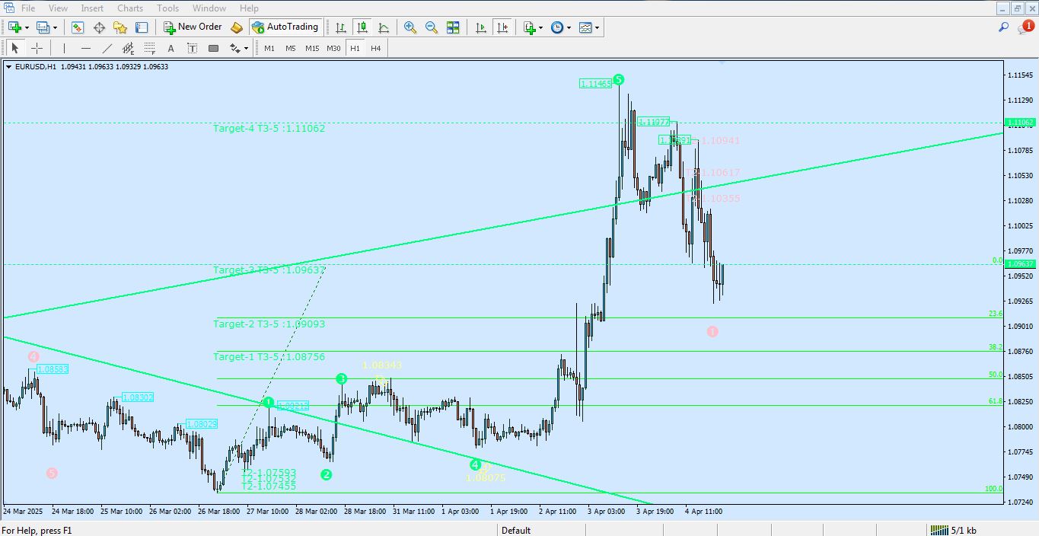Enable chart auto scroll
Screen dimensions: 1039x536
(480, 27)
